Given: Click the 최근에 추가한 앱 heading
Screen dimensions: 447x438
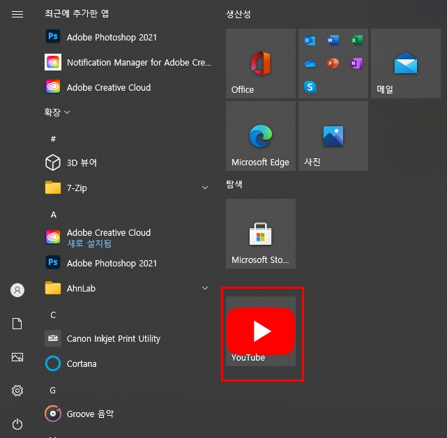Looking at the screenshot, I should [77, 13].
